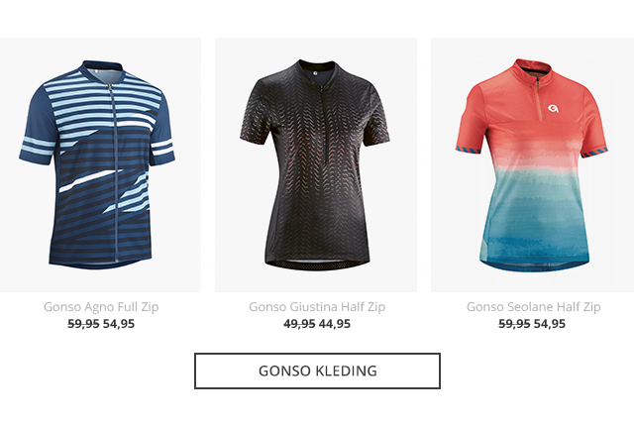The width and height of the screenshot is (634, 425).
Task: Click the Gonso Giustina Half Zip title
Action: (317, 306)
